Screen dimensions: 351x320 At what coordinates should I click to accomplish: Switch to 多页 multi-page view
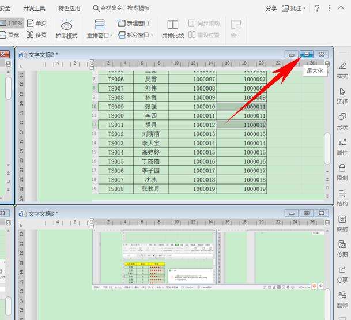point(37,35)
